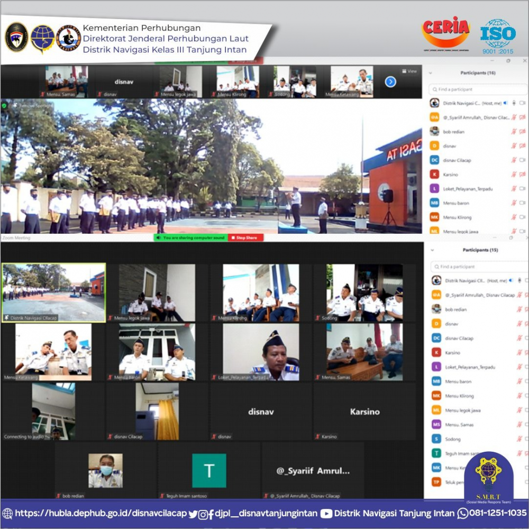The height and width of the screenshot is (529, 529).
Task: Click the Twitter icon in footer banner
Action: 193,514
